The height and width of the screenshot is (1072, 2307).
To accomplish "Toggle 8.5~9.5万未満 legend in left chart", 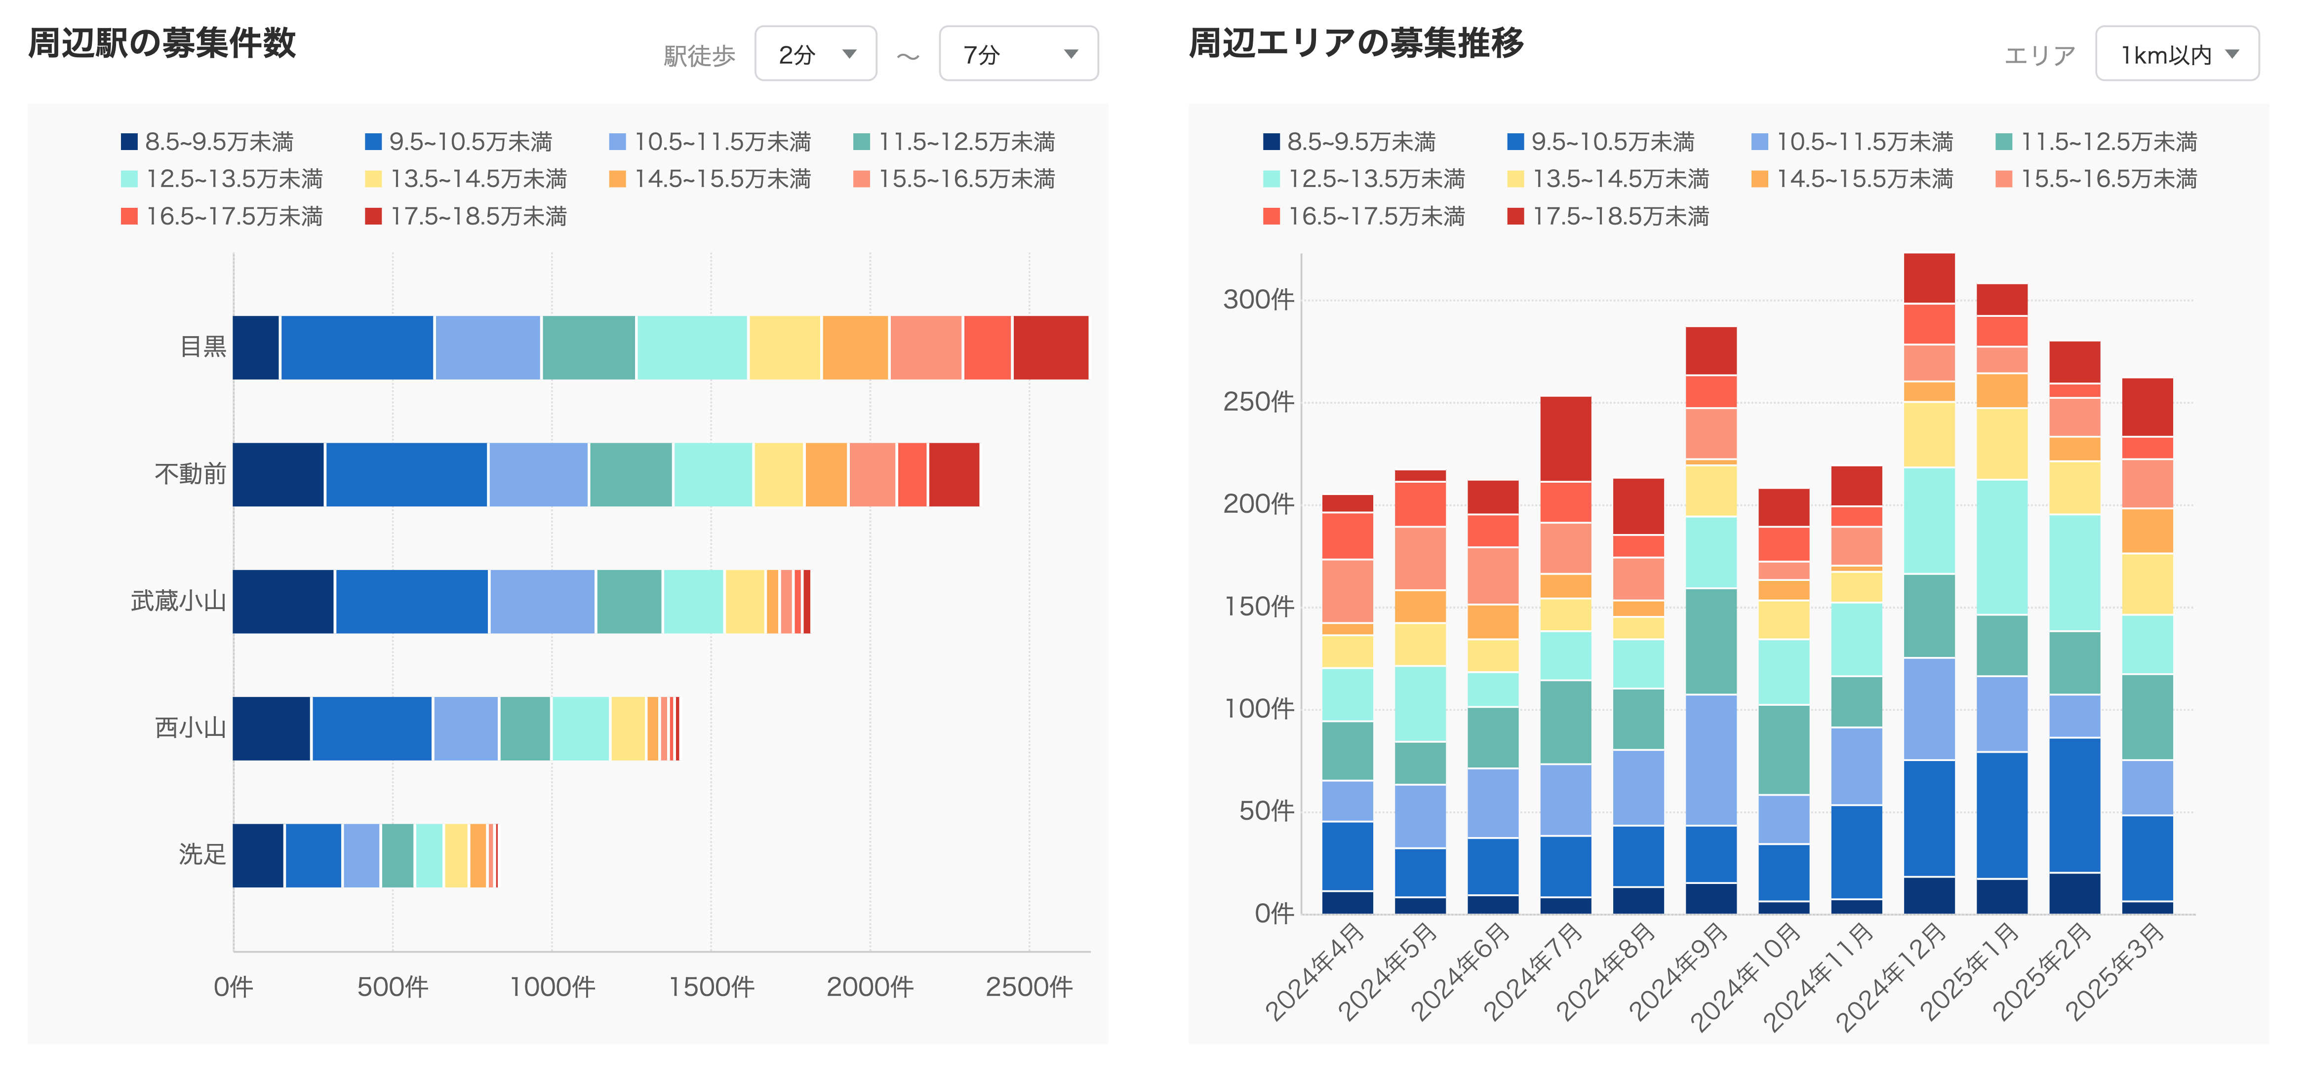I will [x=219, y=142].
